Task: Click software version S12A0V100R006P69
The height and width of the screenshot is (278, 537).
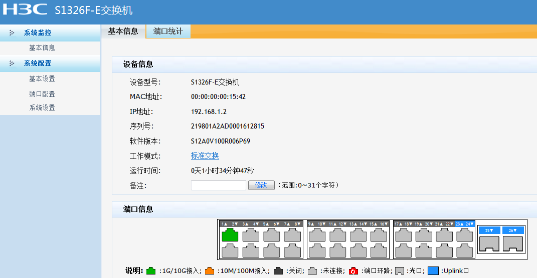Action: point(221,141)
